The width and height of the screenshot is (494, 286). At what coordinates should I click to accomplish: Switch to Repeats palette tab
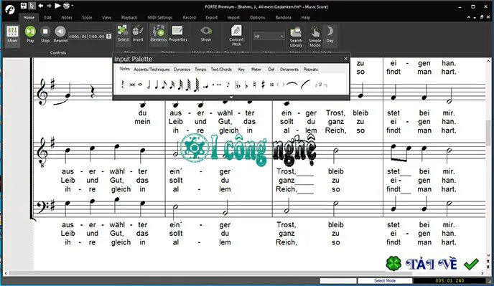click(x=311, y=70)
